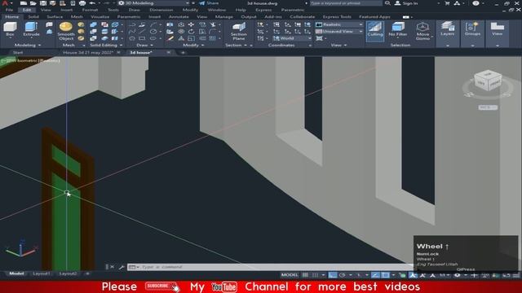Click the Customization wrench icon by command line

click(122, 267)
